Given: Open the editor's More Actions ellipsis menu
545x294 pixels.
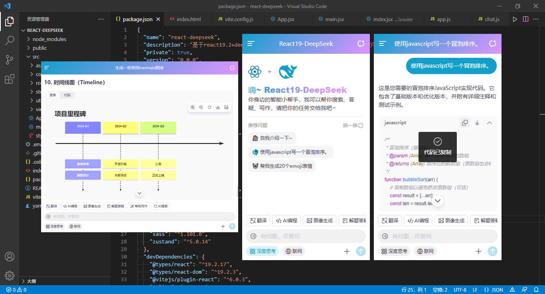Looking at the screenshot, I should click(x=536, y=19).
